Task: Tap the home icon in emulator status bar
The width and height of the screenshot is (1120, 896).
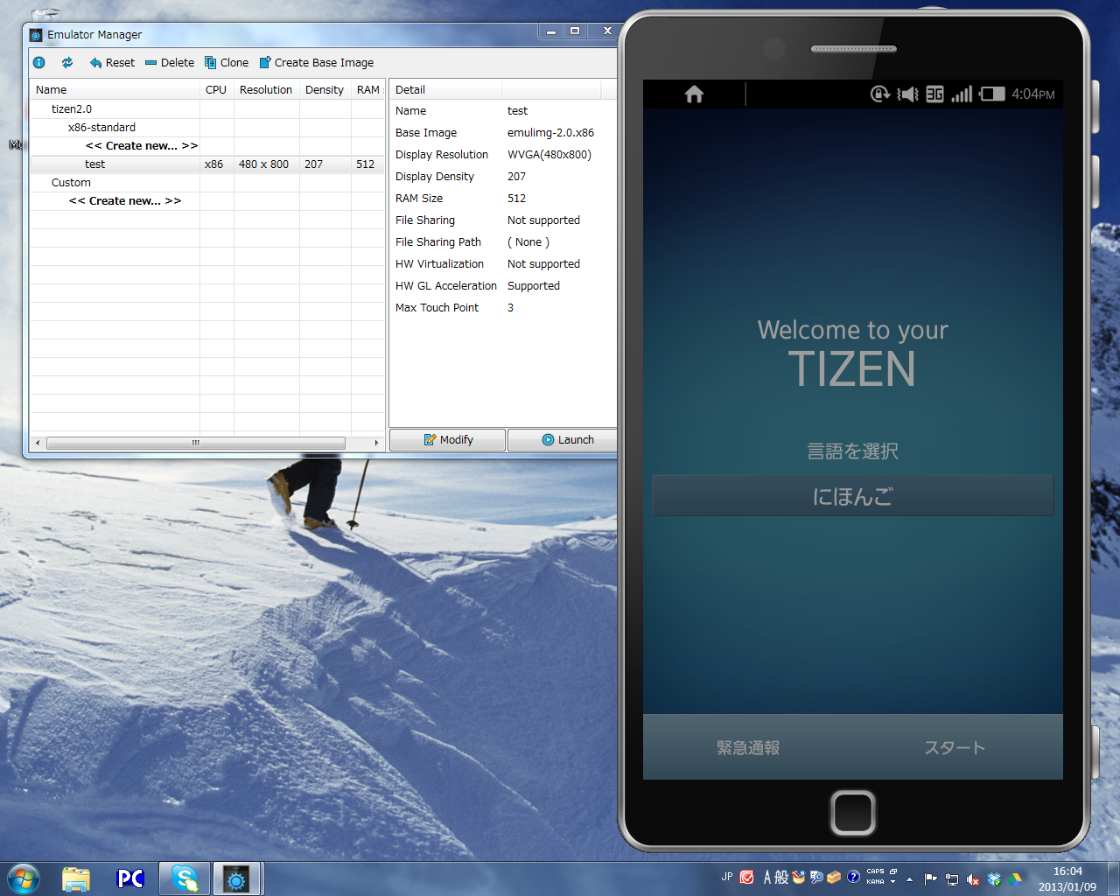Action: (x=694, y=94)
